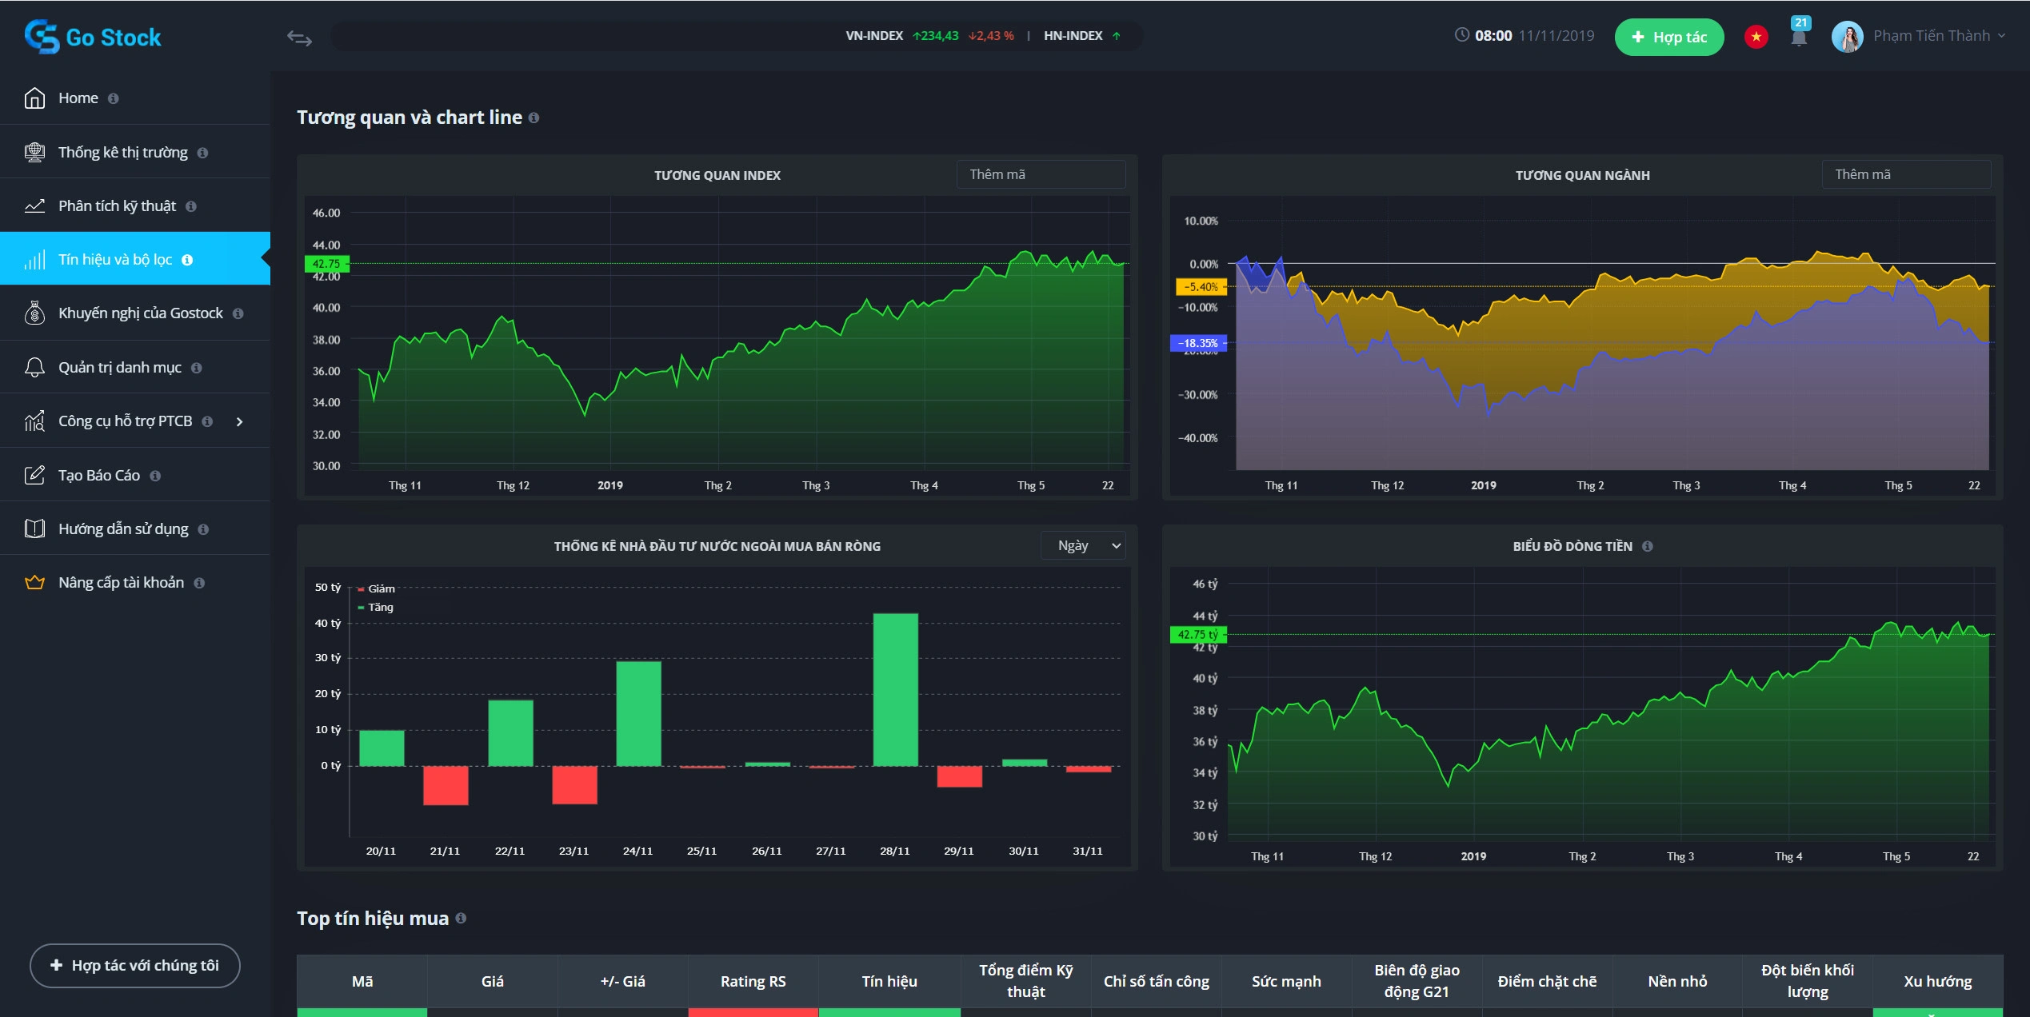Open the notifications bell
Screen dimensions: 2030x1017
click(1799, 37)
